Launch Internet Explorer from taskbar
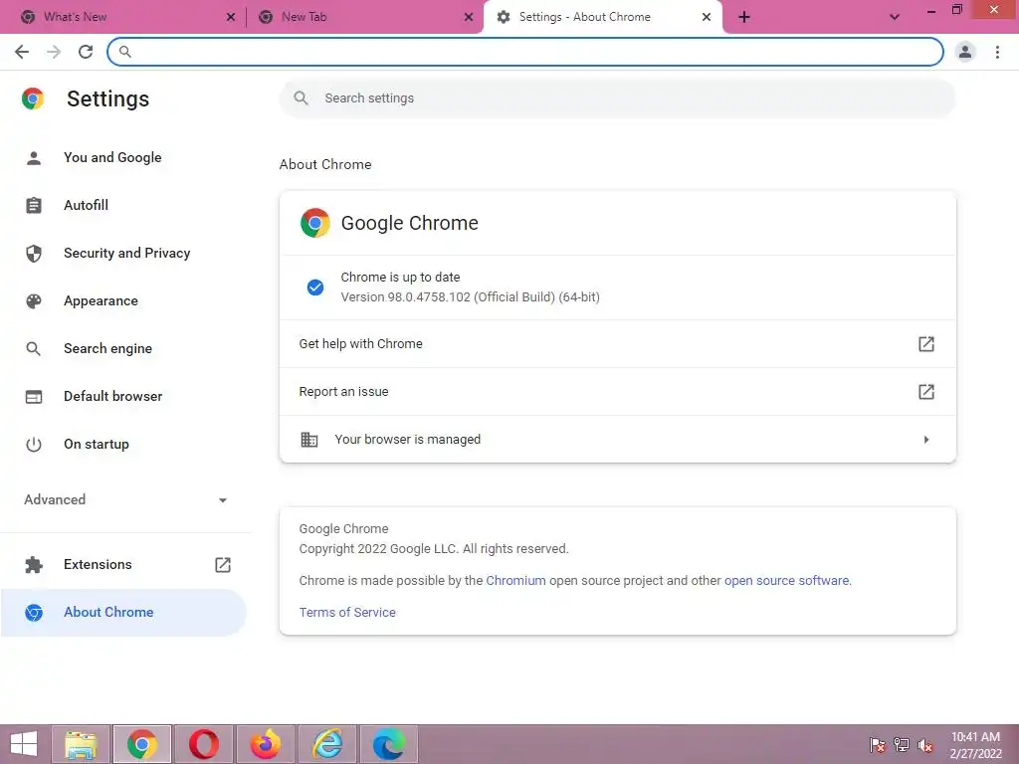1019x764 pixels. 326,744
